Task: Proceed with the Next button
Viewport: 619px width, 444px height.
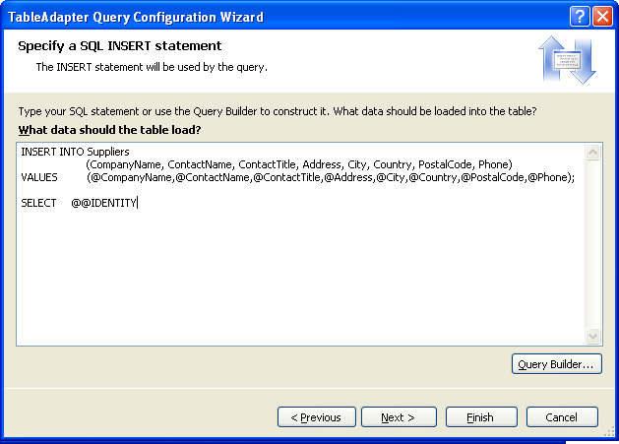Action: tap(397, 417)
